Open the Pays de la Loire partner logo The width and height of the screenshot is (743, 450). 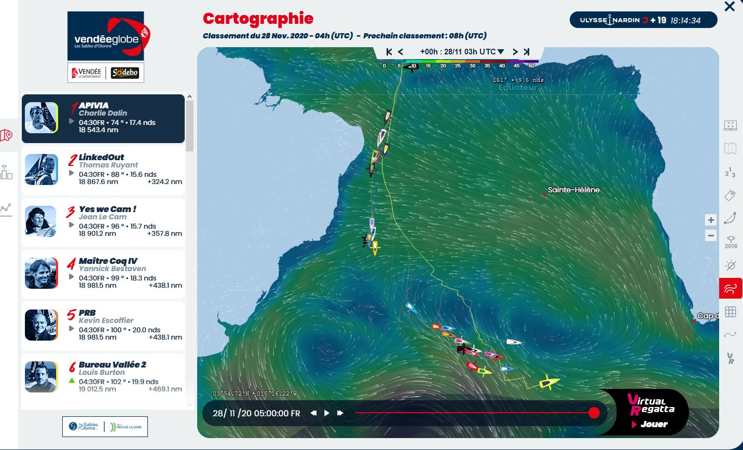pyautogui.click(x=126, y=427)
